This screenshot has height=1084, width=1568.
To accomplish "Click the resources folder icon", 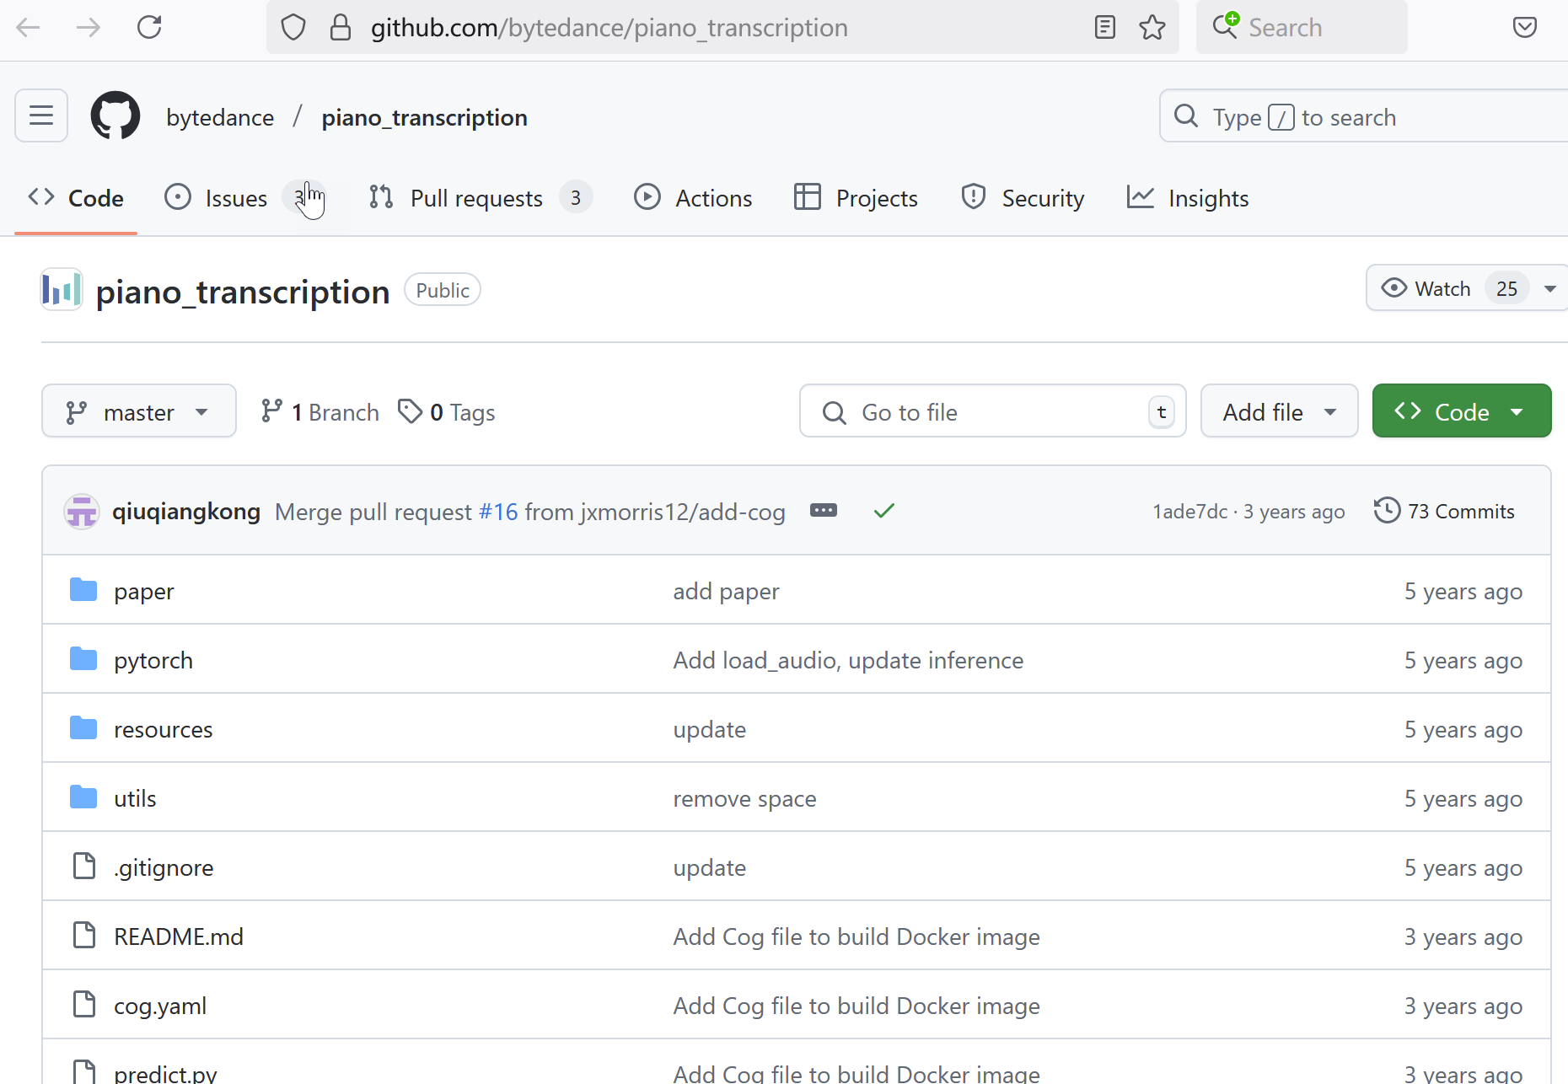I will 83,727.
